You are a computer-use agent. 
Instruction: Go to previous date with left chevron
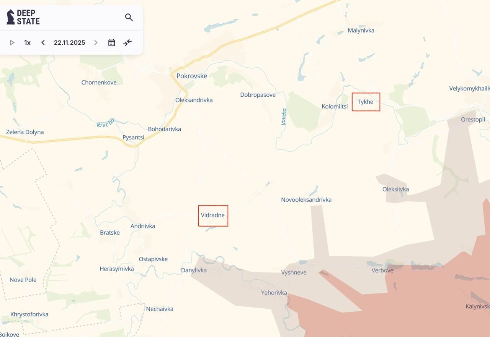click(43, 42)
